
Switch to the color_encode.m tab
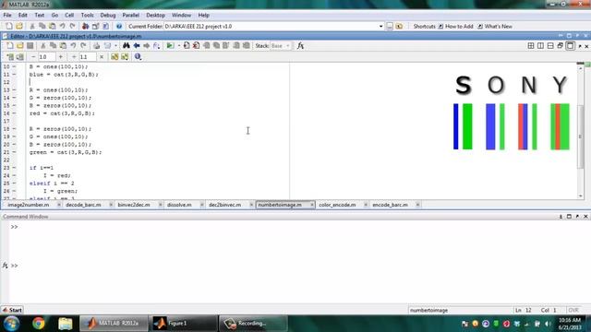[x=337, y=205]
